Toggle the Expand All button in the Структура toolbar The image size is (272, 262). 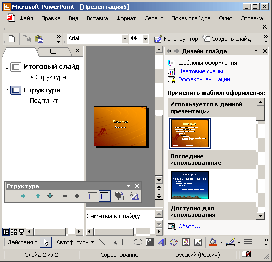pos(104,196)
